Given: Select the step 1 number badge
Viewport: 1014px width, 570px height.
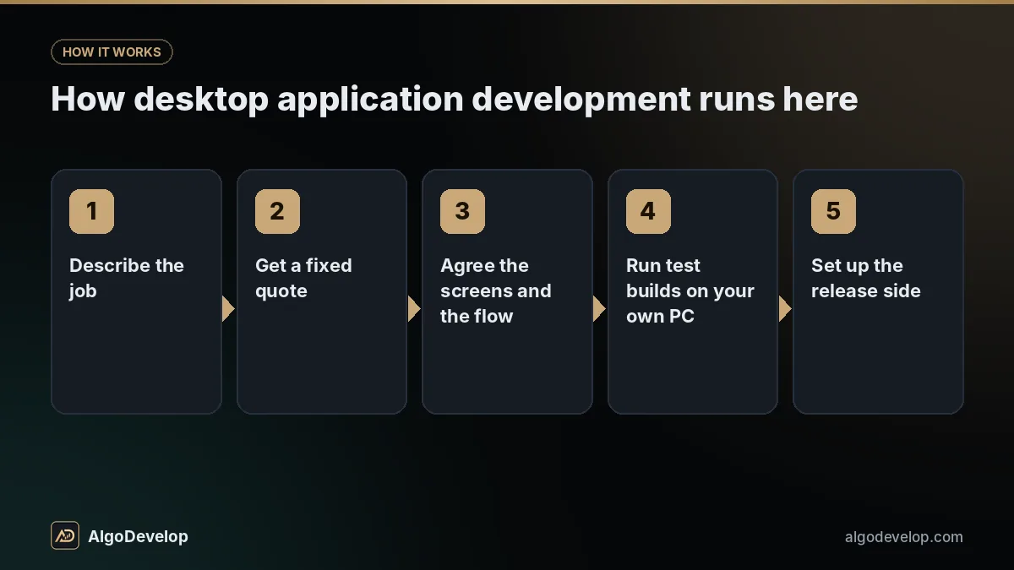Looking at the screenshot, I should (91, 211).
